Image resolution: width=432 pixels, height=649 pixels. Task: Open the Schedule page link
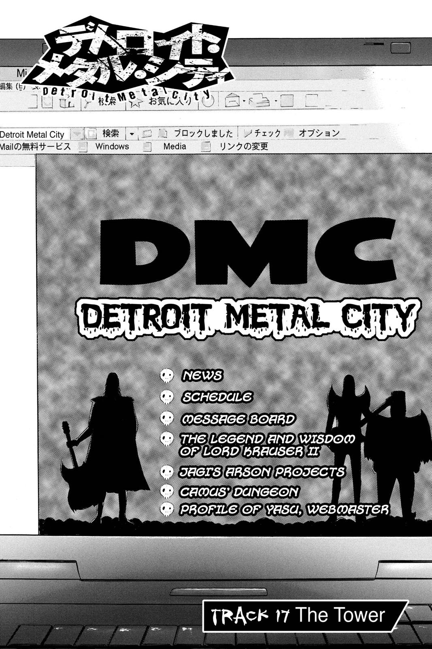coord(217,397)
